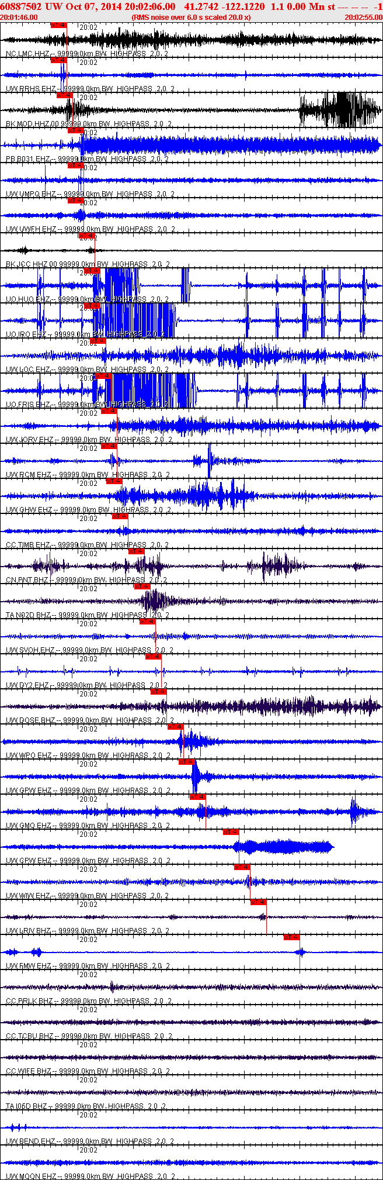This screenshot has width=383, height=1180.
Task: Click the UW CPW waveform's large signal burst
Action: (284, 847)
